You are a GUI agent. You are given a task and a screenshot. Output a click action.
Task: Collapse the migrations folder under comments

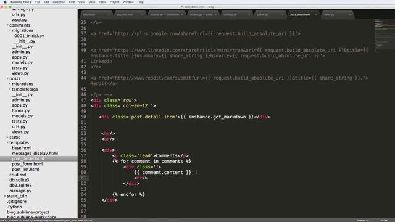click(10, 30)
